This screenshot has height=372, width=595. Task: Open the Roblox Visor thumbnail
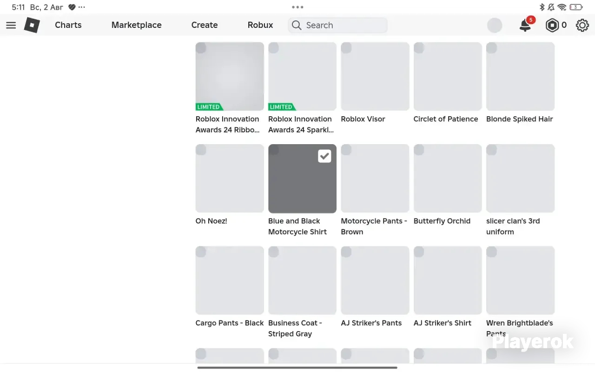click(x=375, y=76)
